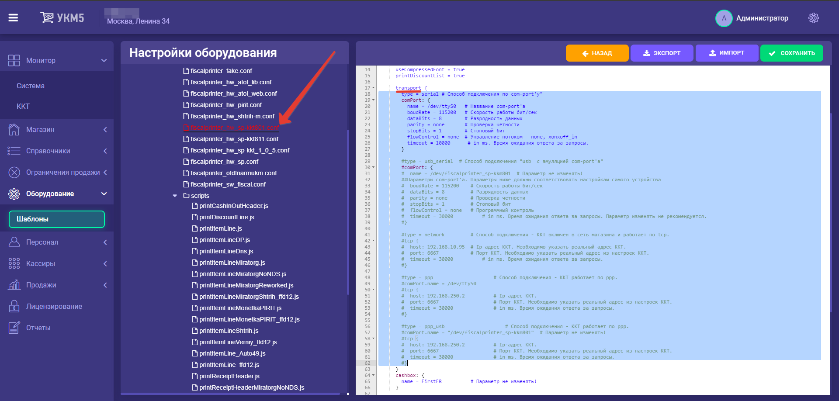Expand the Ограничения продажи chevron

point(105,172)
